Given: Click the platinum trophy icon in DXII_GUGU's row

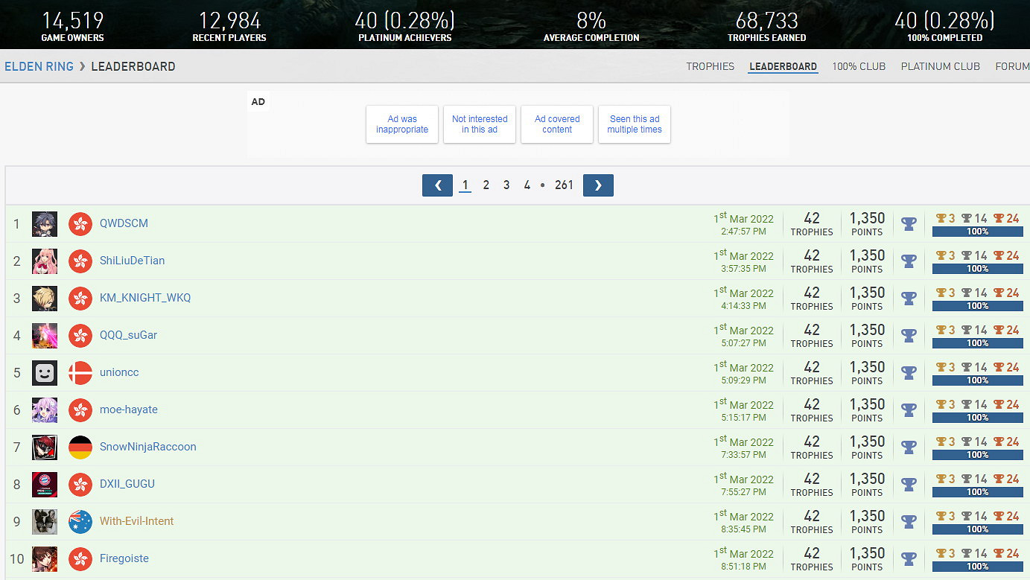Looking at the screenshot, I should click(909, 484).
